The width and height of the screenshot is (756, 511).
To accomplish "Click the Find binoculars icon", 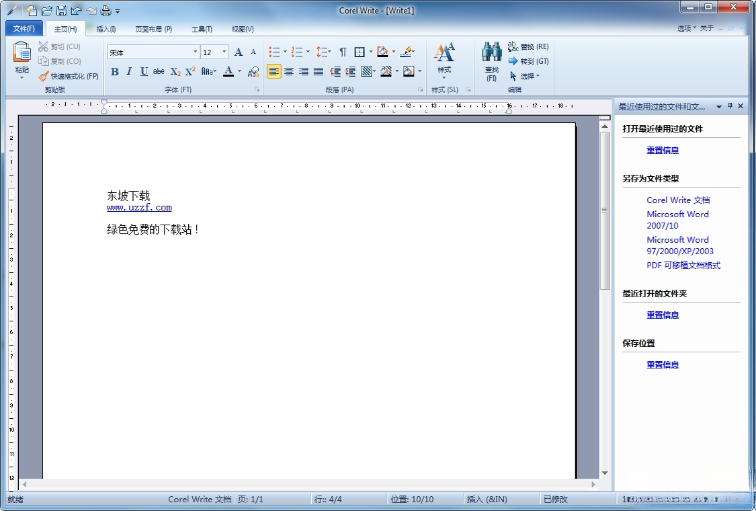I will point(491,52).
